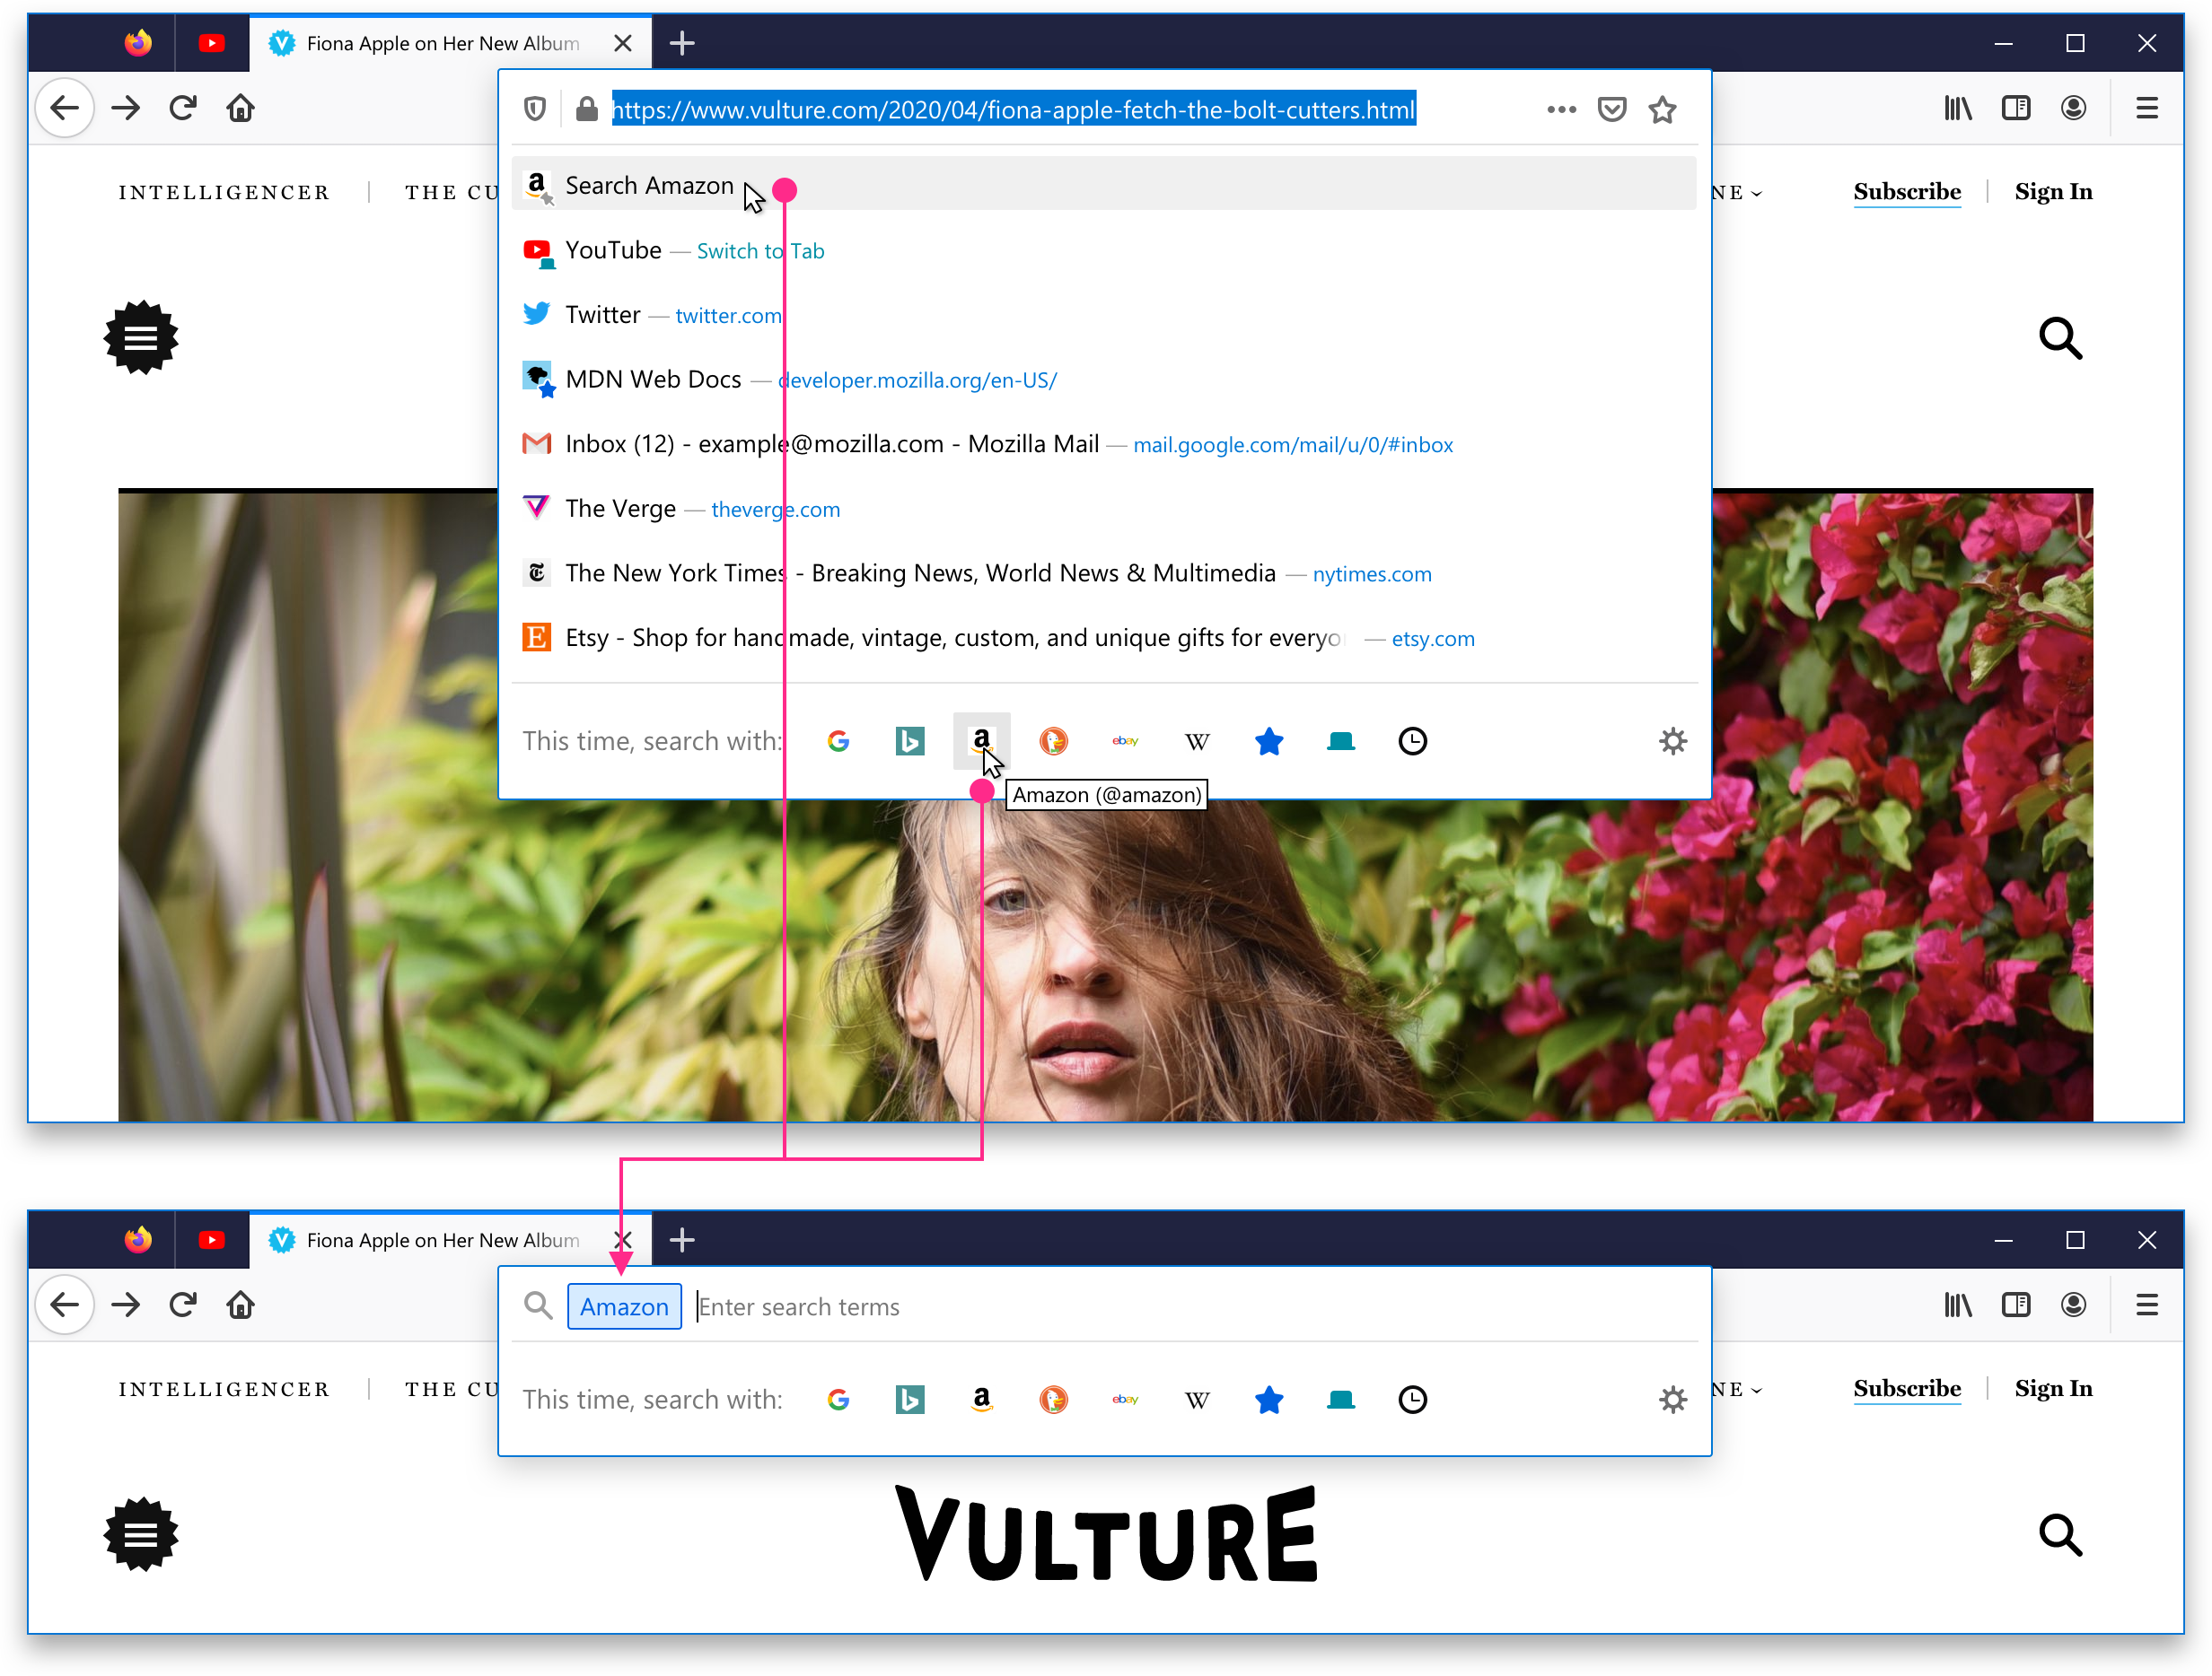The width and height of the screenshot is (2212, 1676).
Task: Open Twitter suggestion twitter.com
Action: [x=1104, y=316]
